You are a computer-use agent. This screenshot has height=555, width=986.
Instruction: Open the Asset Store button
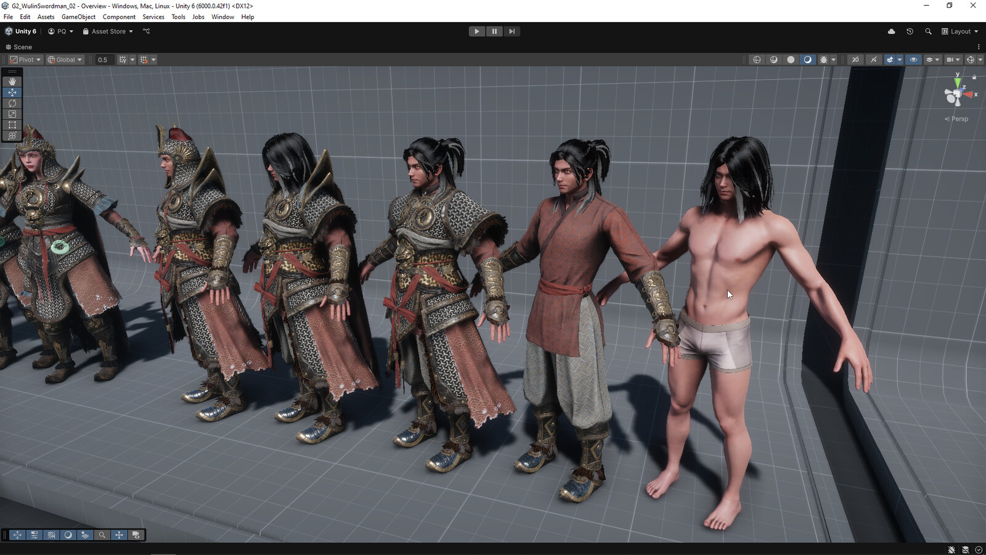coord(108,31)
